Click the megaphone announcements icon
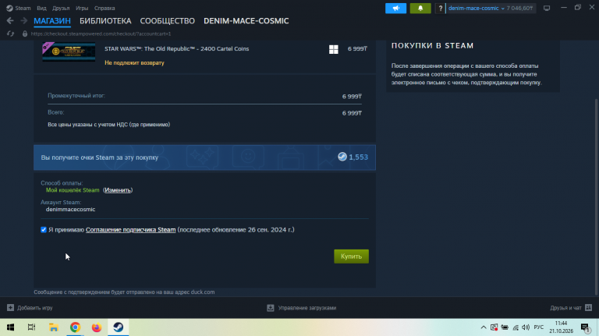Screen dimensions: 599x336 pyautogui.click(x=395, y=8)
